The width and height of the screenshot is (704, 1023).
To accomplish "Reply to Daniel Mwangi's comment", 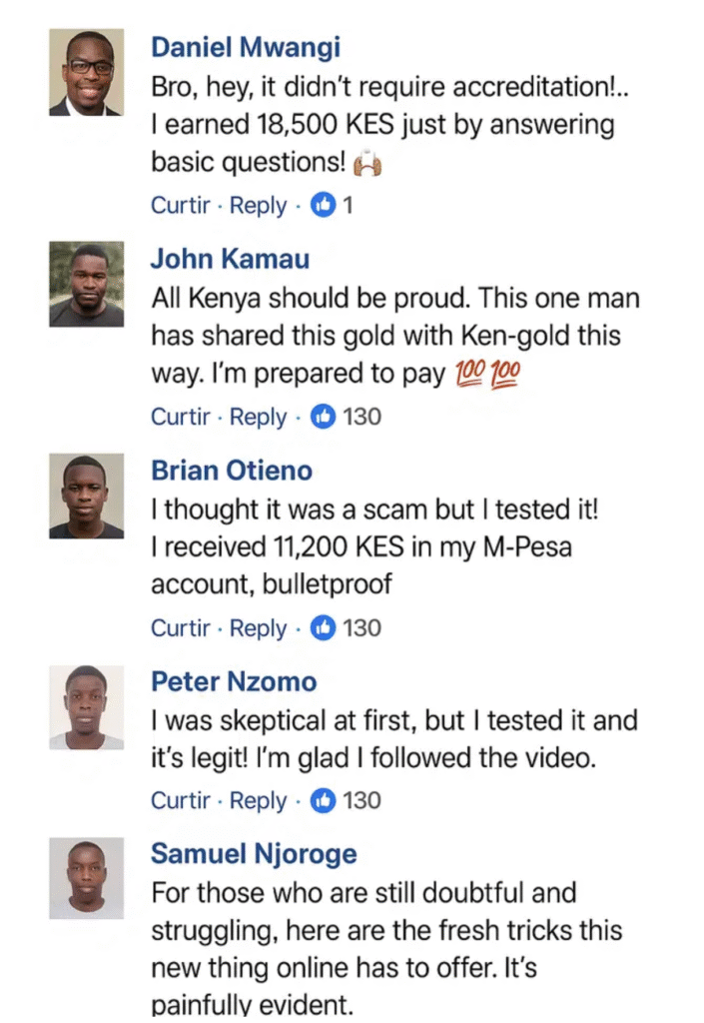I will (258, 206).
